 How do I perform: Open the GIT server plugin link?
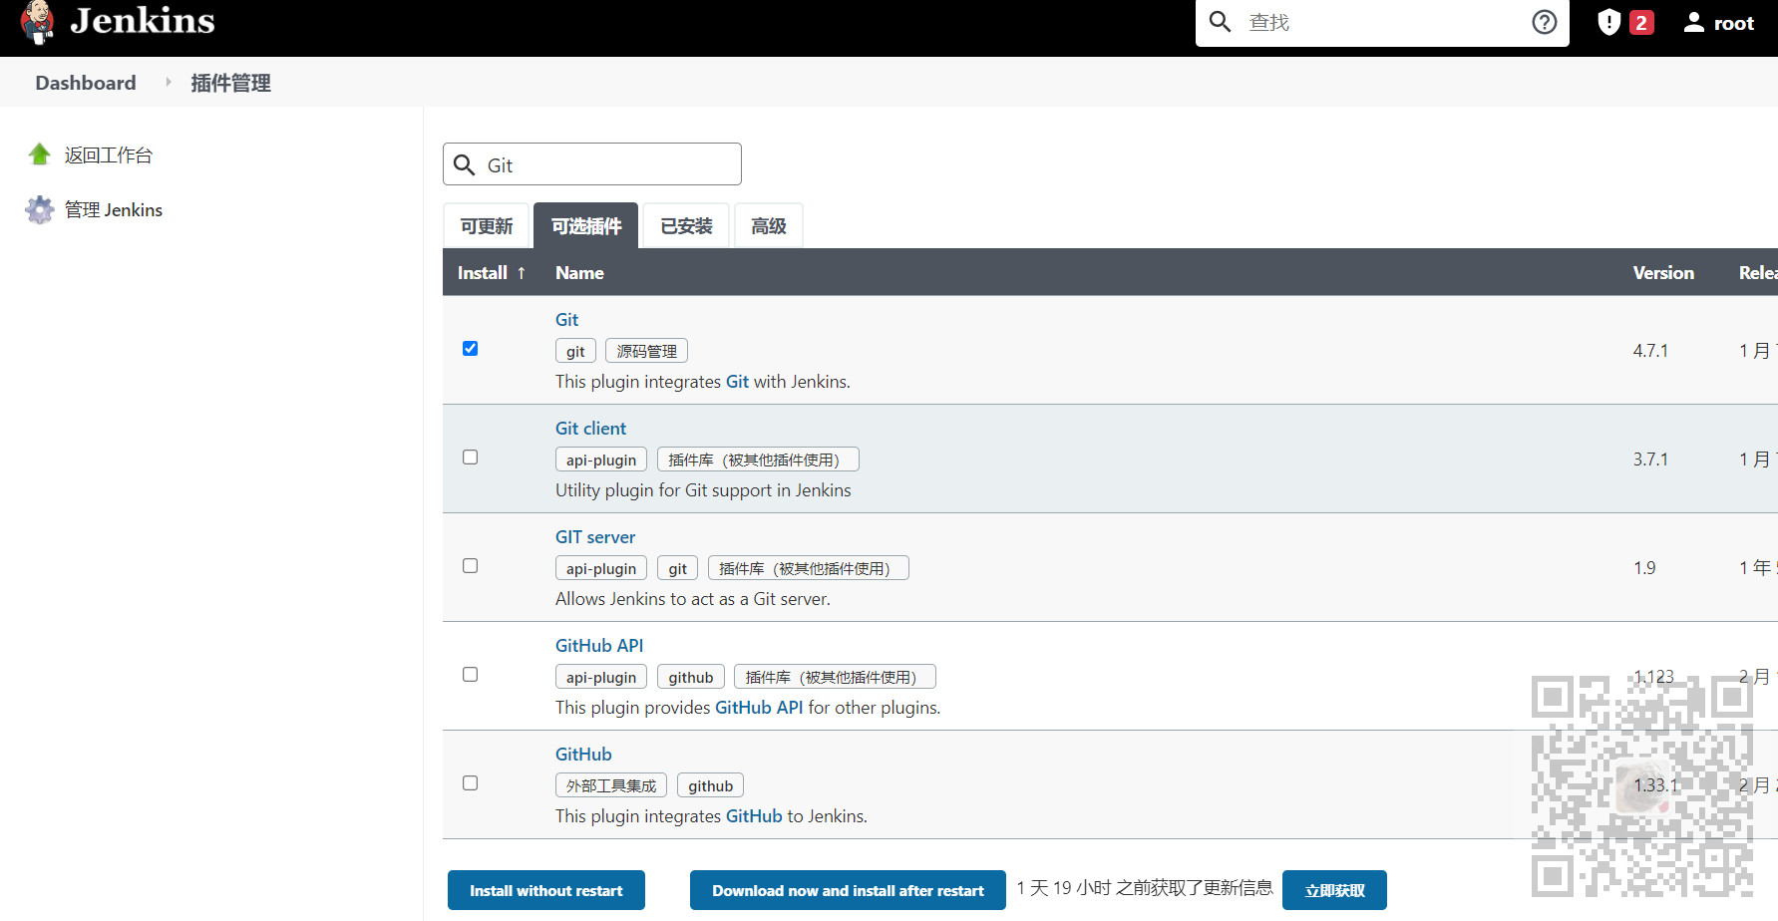pyautogui.click(x=594, y=537)
